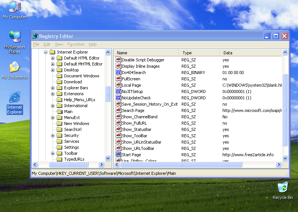Click the NoJITSetup DWORD value icon

point(118,91)
